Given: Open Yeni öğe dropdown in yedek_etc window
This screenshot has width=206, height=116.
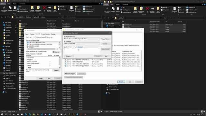Looking at the screenshot, I should point(164,7).
